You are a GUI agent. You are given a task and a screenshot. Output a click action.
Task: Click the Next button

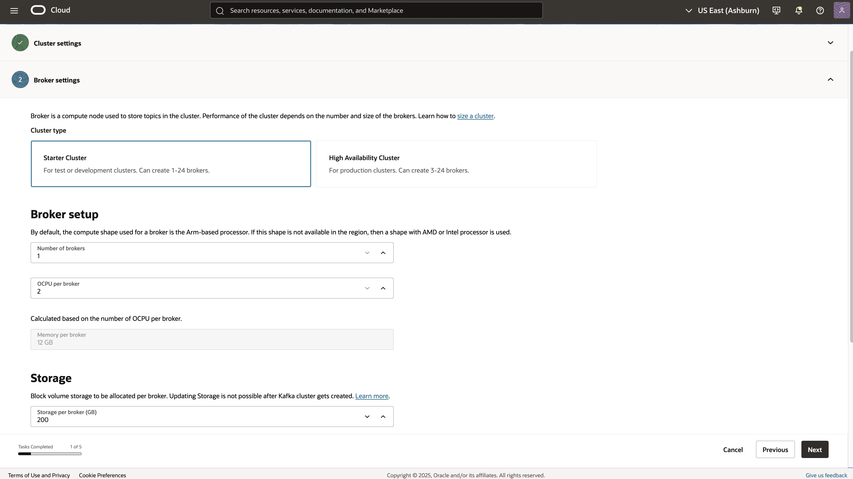[x=815, y=450]
